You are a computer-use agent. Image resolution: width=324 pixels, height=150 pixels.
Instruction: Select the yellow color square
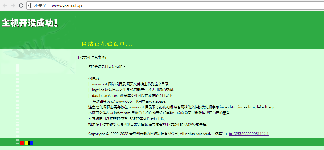pos(27,143)
